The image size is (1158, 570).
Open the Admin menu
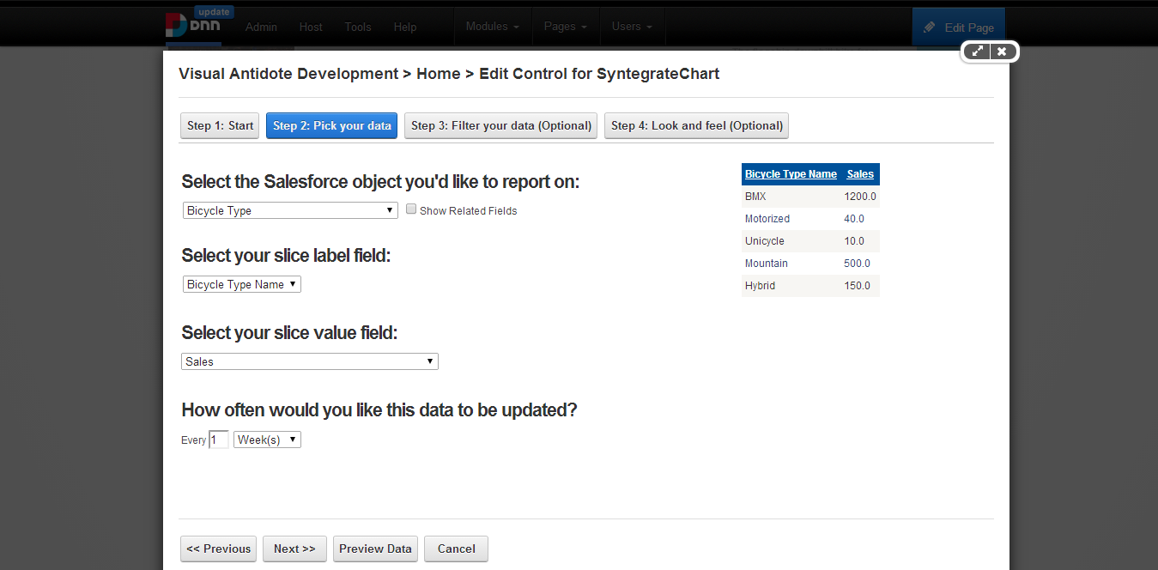coord(261,27)
